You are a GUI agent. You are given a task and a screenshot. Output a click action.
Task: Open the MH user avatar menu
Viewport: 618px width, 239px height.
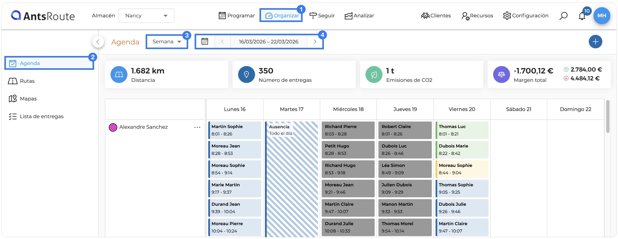click(602, 16)
